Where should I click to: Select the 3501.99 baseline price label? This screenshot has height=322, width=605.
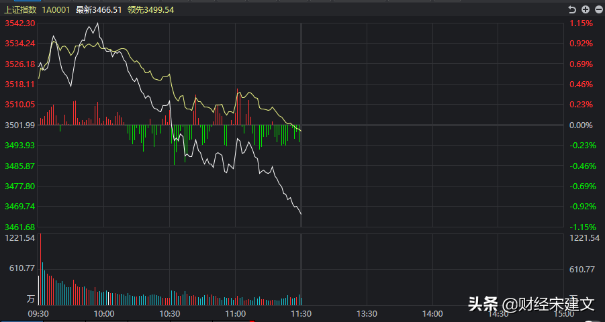[x=19, y=125]
